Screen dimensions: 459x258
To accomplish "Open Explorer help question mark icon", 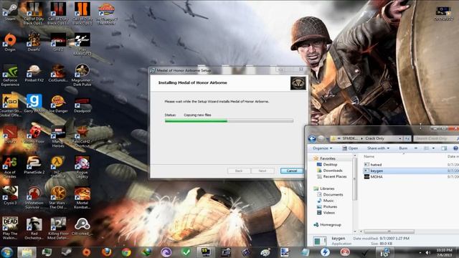I will pos(455,148).
